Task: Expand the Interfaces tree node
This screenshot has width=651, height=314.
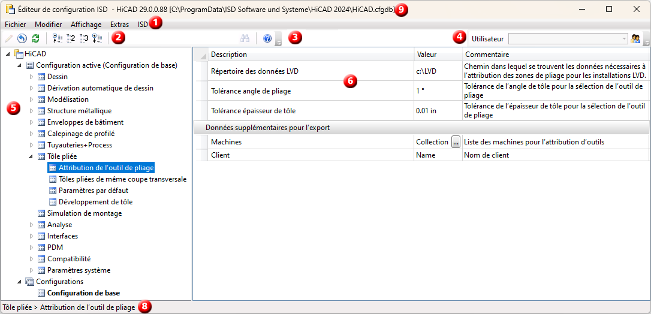Action: (x=32, y=236)
